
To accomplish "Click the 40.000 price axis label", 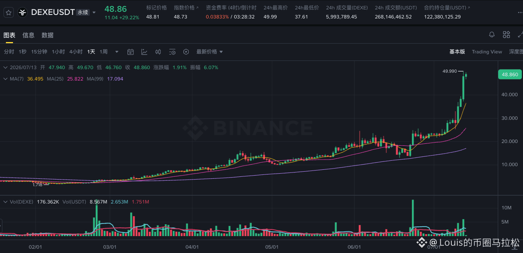I will tap(510, 95).
